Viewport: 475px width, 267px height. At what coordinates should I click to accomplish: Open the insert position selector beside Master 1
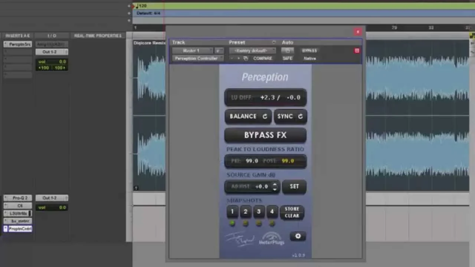219,50
